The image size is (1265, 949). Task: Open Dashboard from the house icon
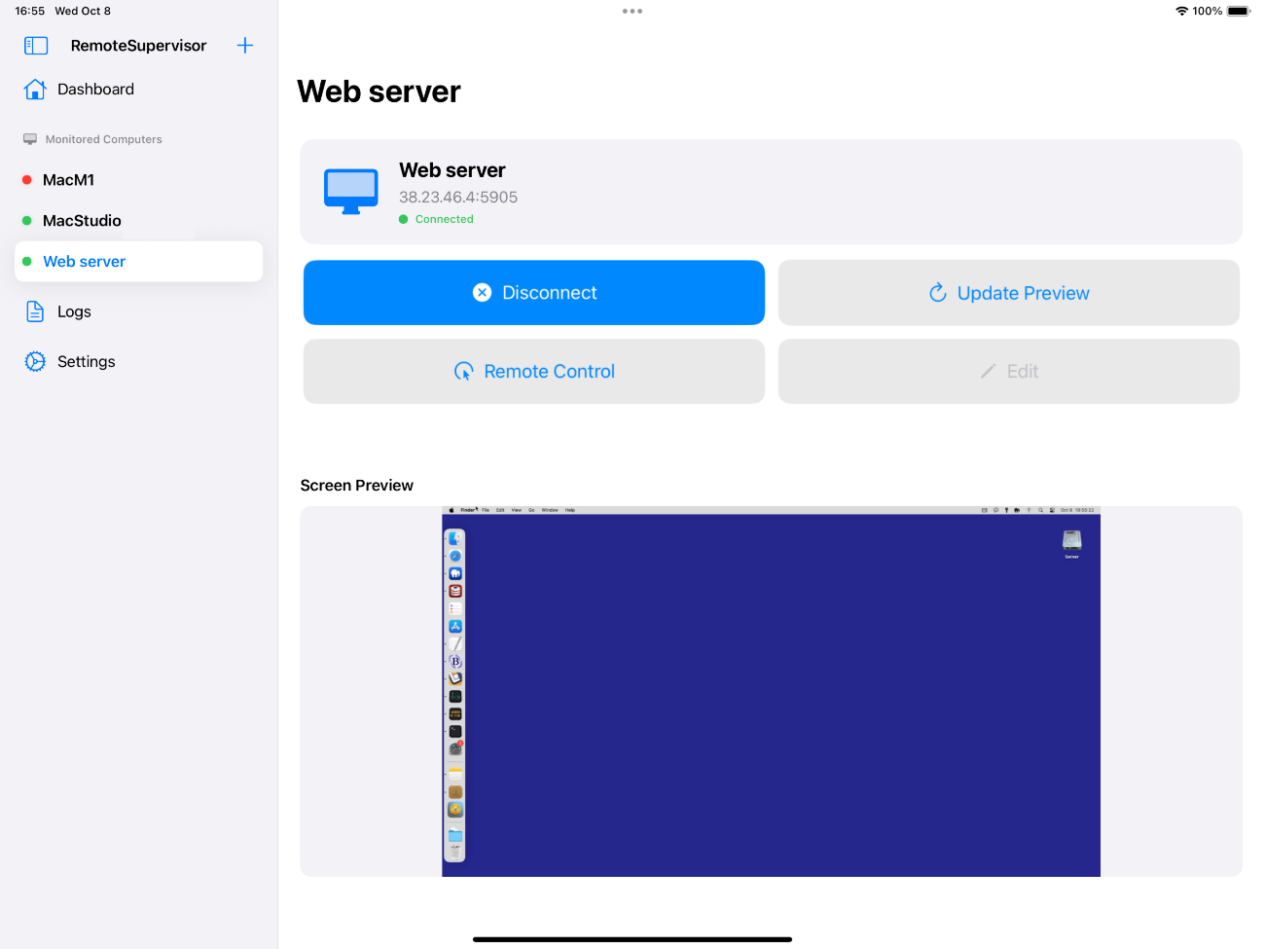click(35, 90)
